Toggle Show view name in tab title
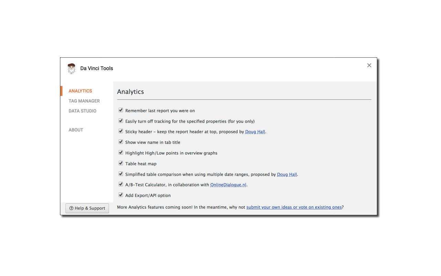The image size is (441, 276). (121, 142)
